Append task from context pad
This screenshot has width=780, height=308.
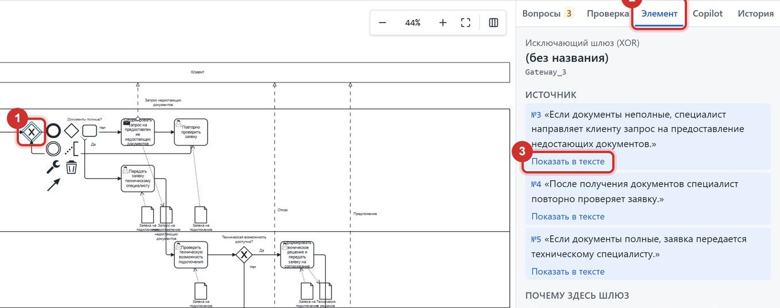(89, 131)
